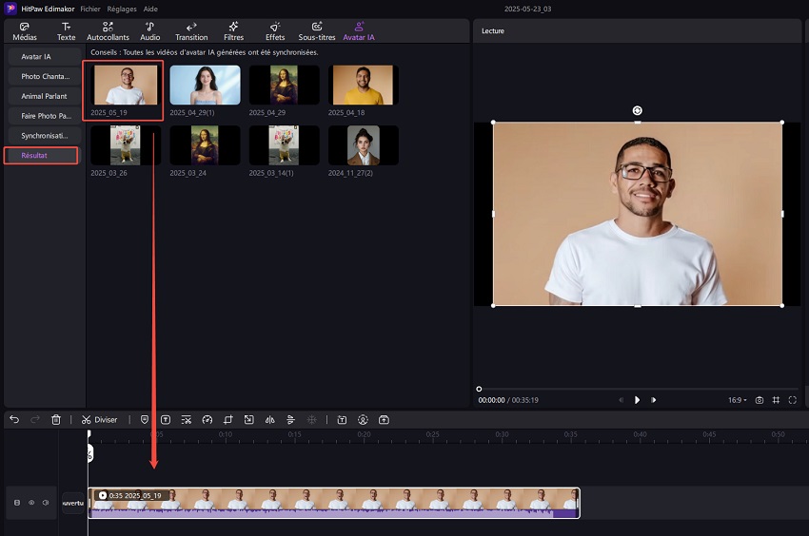Click the resize arrow-in-square icon

click(249, 420)
